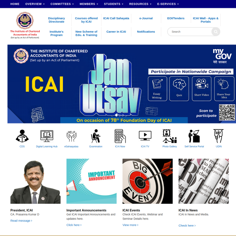Expand the Resources dropdown menu

click(140, 4)
